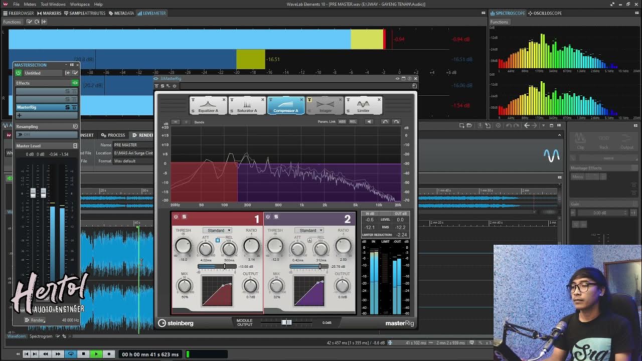Click the Module Output slider

click(286, 322)
